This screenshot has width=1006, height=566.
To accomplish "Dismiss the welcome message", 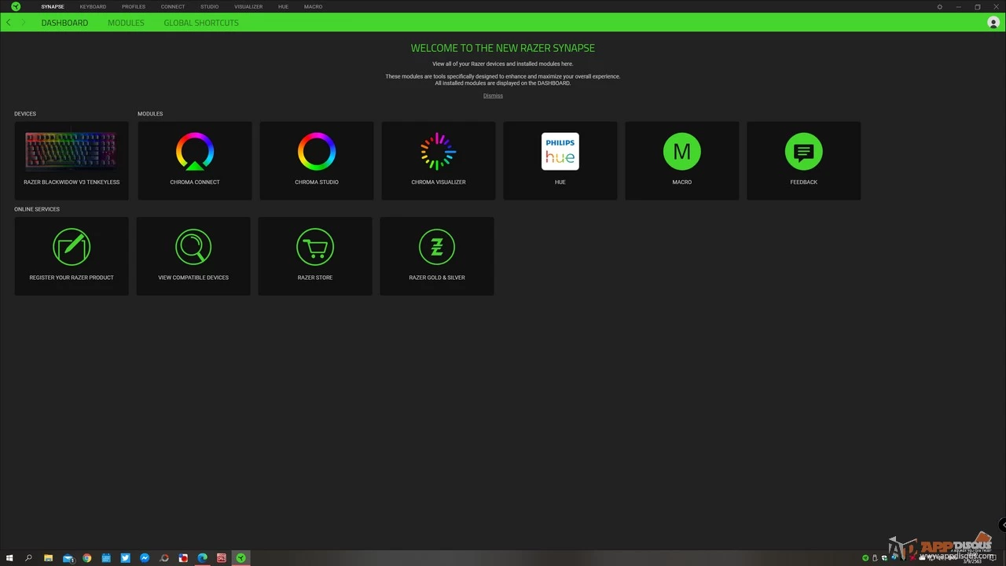I will point(493,96).
